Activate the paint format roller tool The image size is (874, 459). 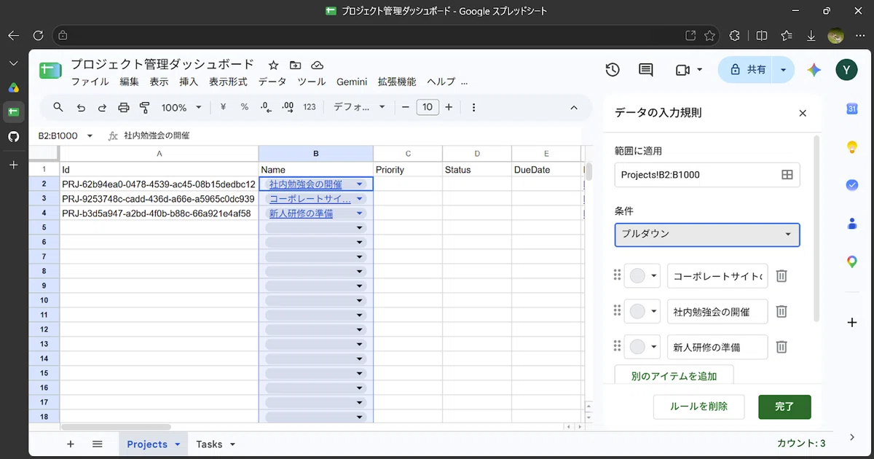(x=144, y=107)
